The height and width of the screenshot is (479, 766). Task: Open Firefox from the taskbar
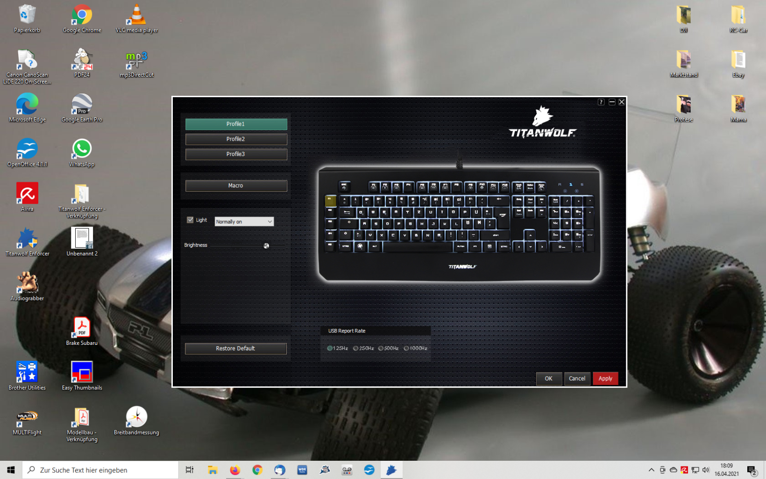[x=235, y=470]
